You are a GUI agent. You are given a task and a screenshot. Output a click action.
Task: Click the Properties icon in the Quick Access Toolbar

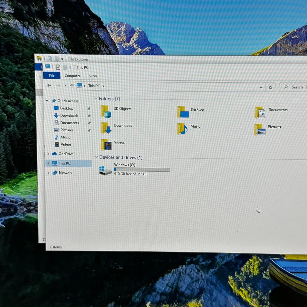coord(58,67)
